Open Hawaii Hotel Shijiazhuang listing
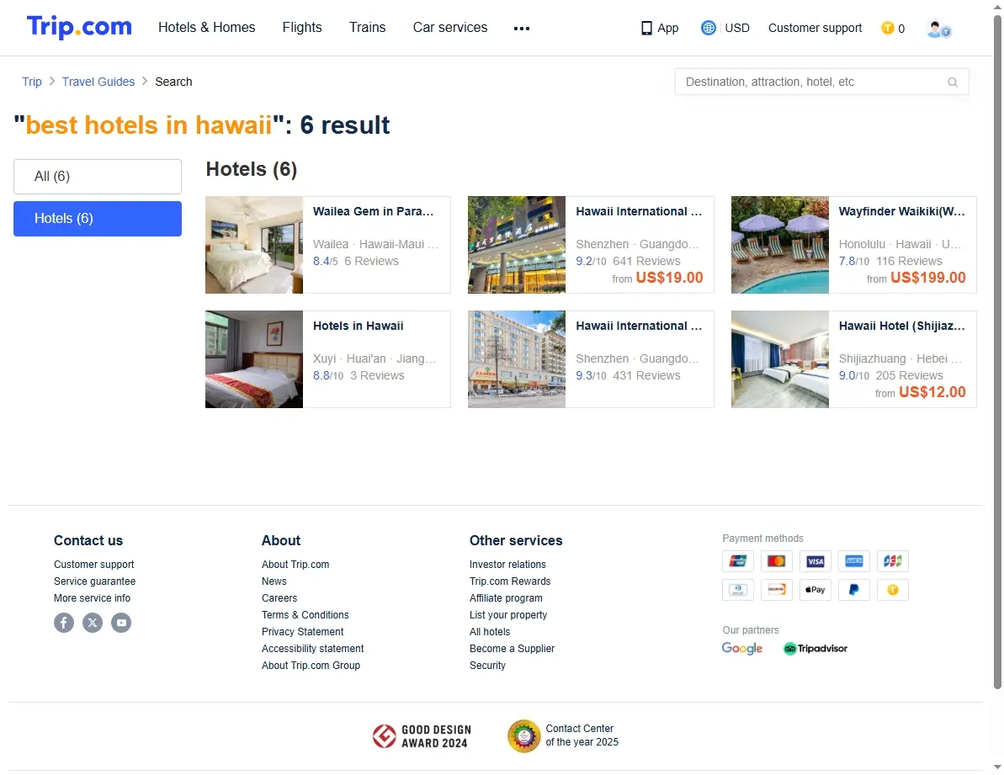Image resolution: width=1004 pixels, height=775 pixels. pyautogui.click(x=853, y=359)
